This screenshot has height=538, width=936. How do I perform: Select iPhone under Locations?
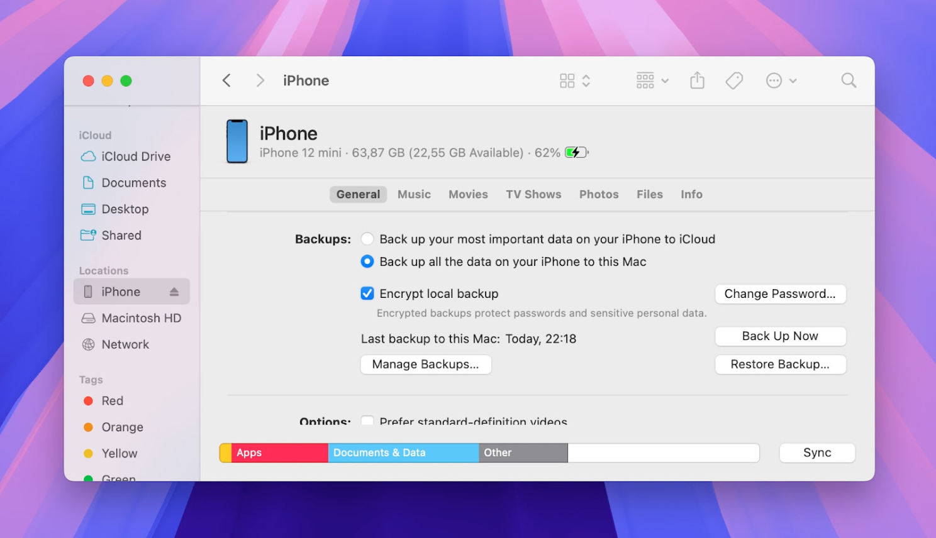(131, 292)
